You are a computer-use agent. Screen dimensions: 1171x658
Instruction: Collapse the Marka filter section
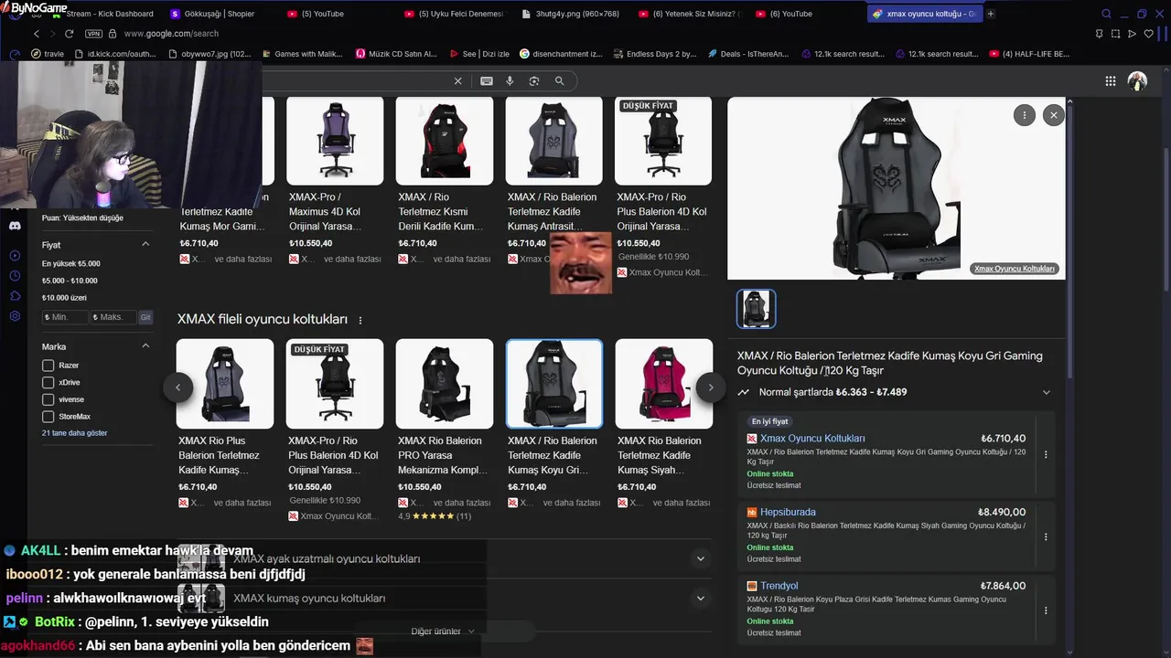(145, 346)
